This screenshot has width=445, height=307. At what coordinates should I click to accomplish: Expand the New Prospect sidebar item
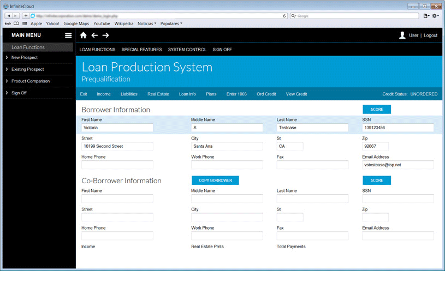(x=25, y=57)
